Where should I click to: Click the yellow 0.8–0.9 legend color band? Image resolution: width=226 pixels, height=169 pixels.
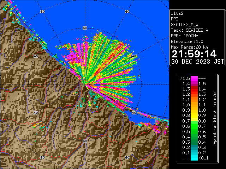coord(194,115)
